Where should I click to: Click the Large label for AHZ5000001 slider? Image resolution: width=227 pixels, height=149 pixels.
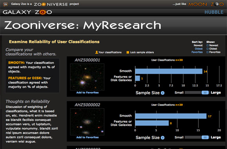pyautogui.click(x=216, y=93)
